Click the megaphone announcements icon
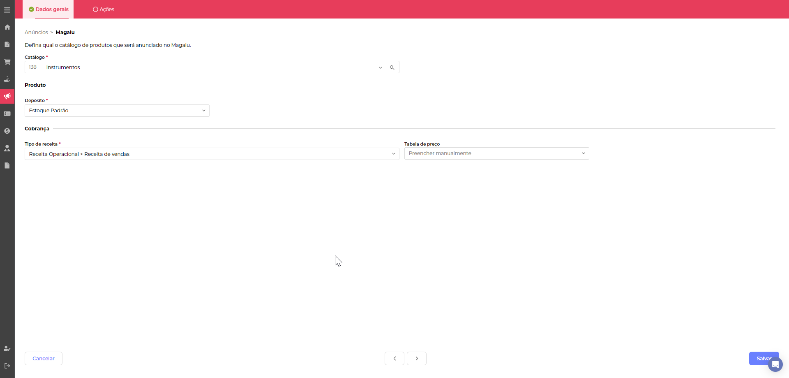Viewport: 789px width, 378px height. tap(7, 96)
